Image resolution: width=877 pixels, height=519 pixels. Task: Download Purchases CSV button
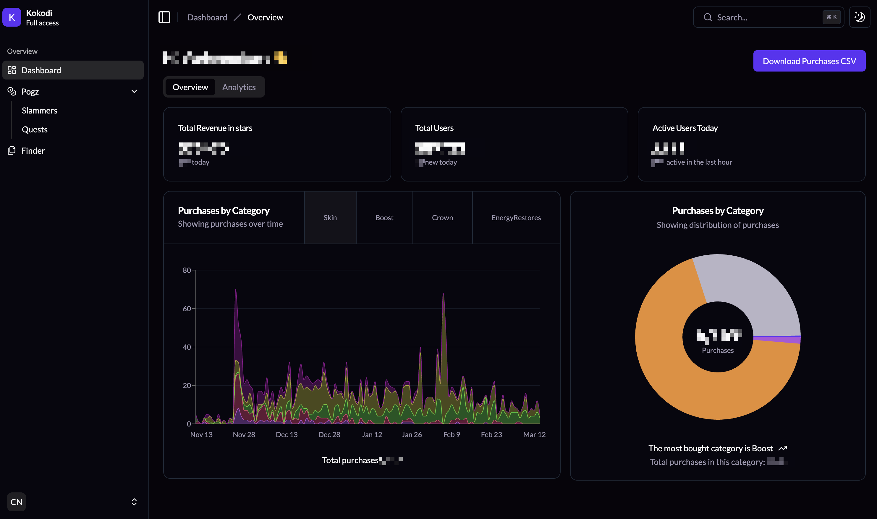(809, 61)
